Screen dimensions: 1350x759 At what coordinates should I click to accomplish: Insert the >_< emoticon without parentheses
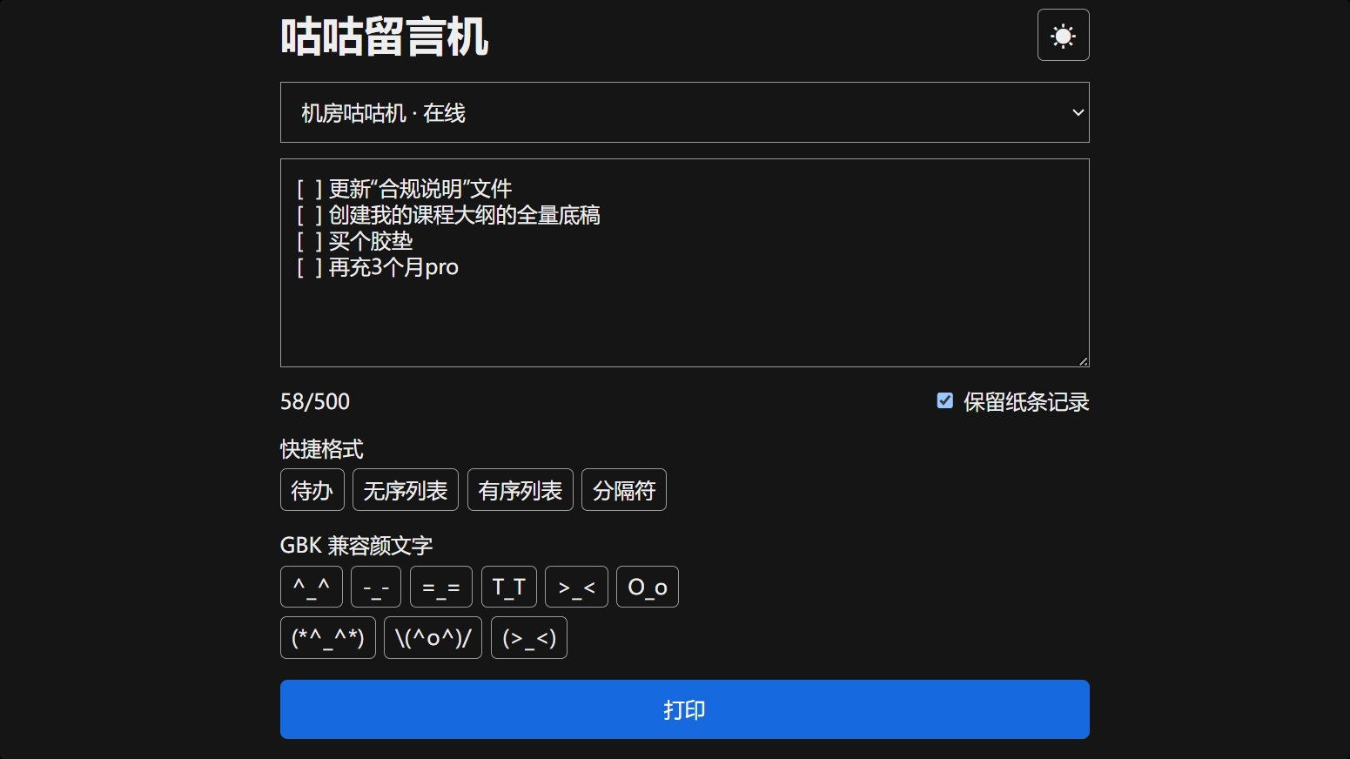coord(576,587)
